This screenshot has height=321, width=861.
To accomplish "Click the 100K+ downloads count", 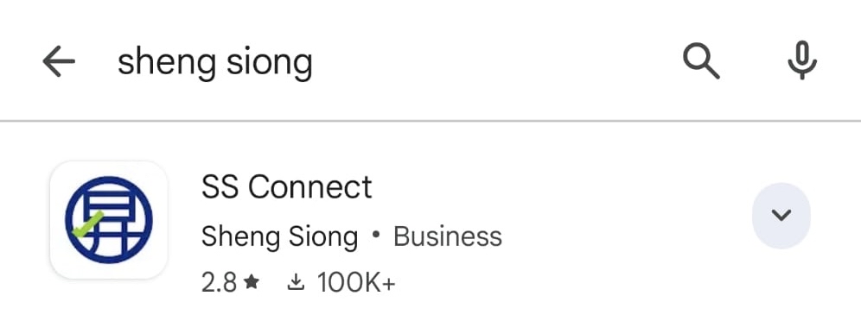I will tap(356, 283).
